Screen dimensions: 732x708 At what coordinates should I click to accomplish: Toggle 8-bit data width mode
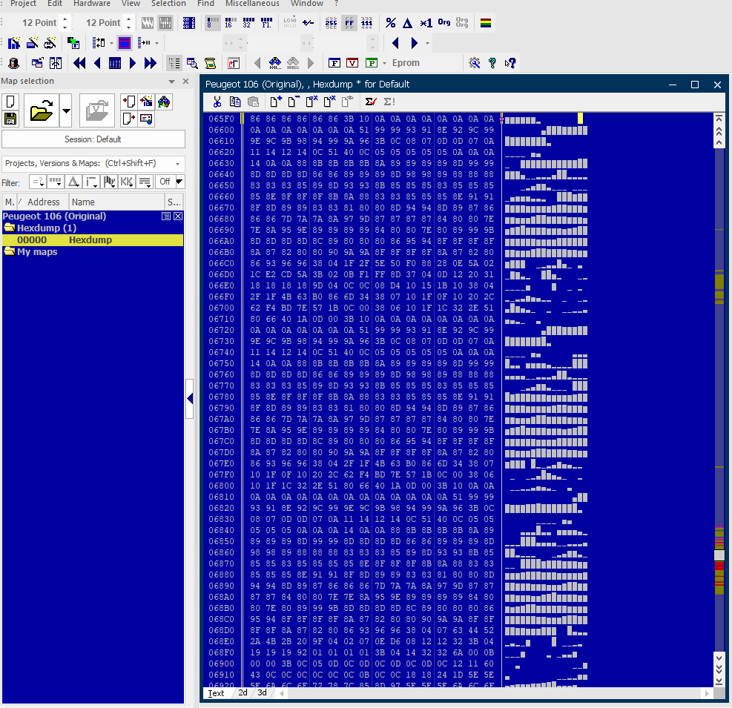(212, 23)
